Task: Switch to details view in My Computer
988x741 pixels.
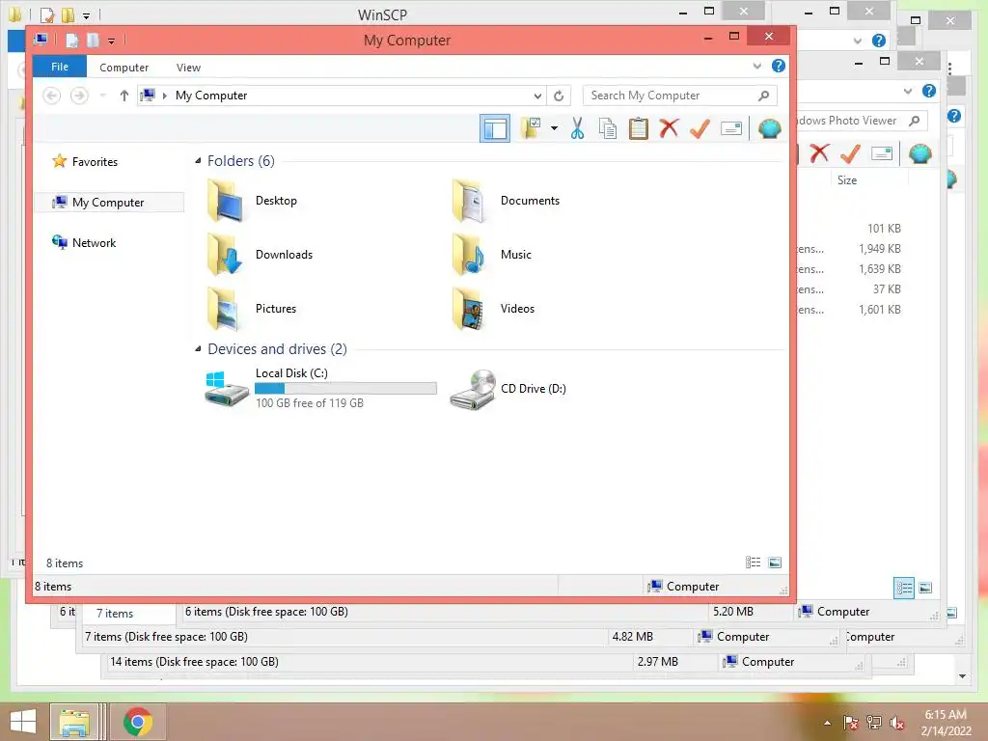Action: pyautogui.click(x=753, y=563)
